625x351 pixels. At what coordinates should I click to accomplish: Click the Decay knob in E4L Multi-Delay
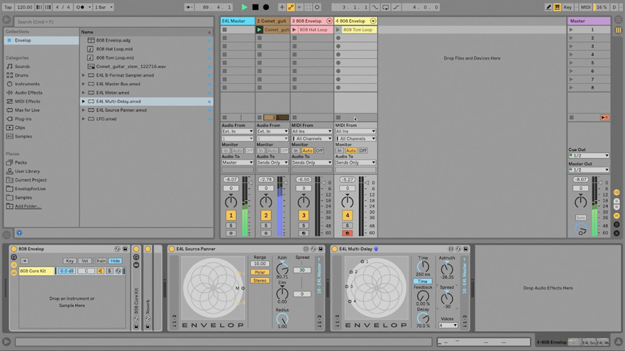tap(422, 316)
